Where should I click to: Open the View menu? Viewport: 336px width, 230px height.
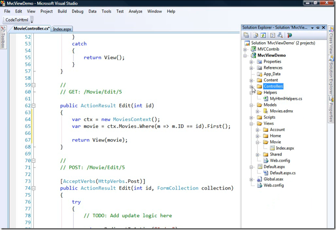pos(31,11)
